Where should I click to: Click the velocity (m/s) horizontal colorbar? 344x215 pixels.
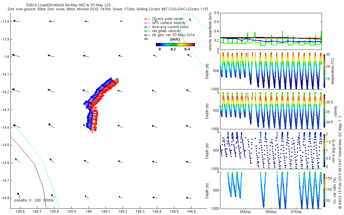click(175, 44)
